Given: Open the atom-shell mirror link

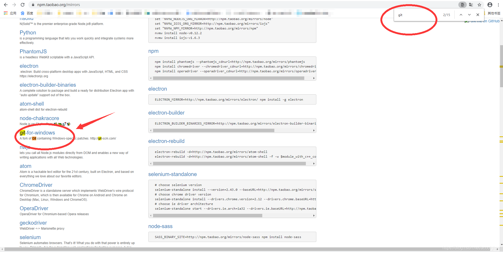Looking at the screenshot, I should tap(32, 104).
